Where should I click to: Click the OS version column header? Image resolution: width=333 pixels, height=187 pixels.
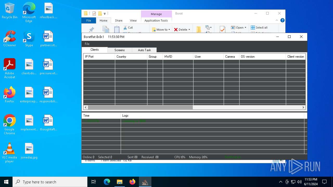point(262,57)
